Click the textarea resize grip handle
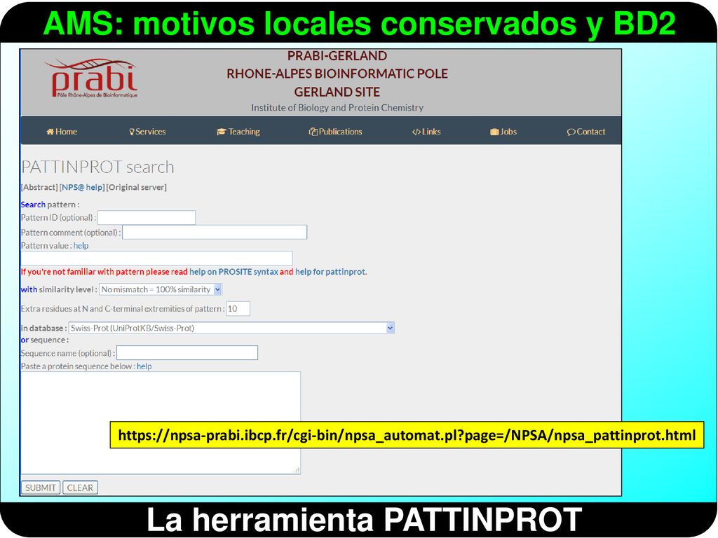Image resolution: width=718 pixels, height=538 pixels. (297, 470)
